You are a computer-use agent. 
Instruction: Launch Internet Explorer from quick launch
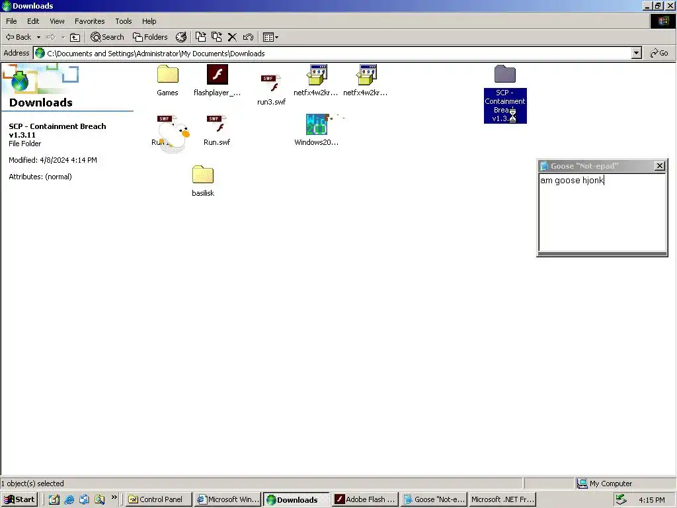pos(69,499)
